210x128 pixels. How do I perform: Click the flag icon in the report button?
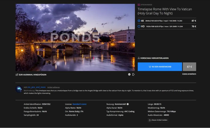point(150,120)
